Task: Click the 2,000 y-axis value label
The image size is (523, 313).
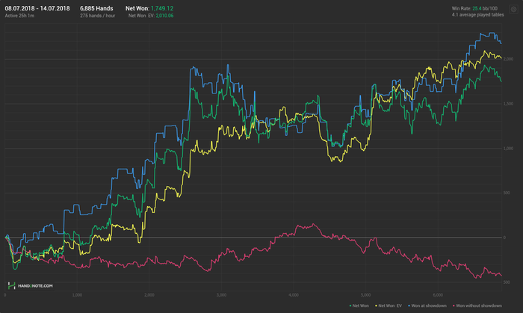Action: click(x=508, y=59)
